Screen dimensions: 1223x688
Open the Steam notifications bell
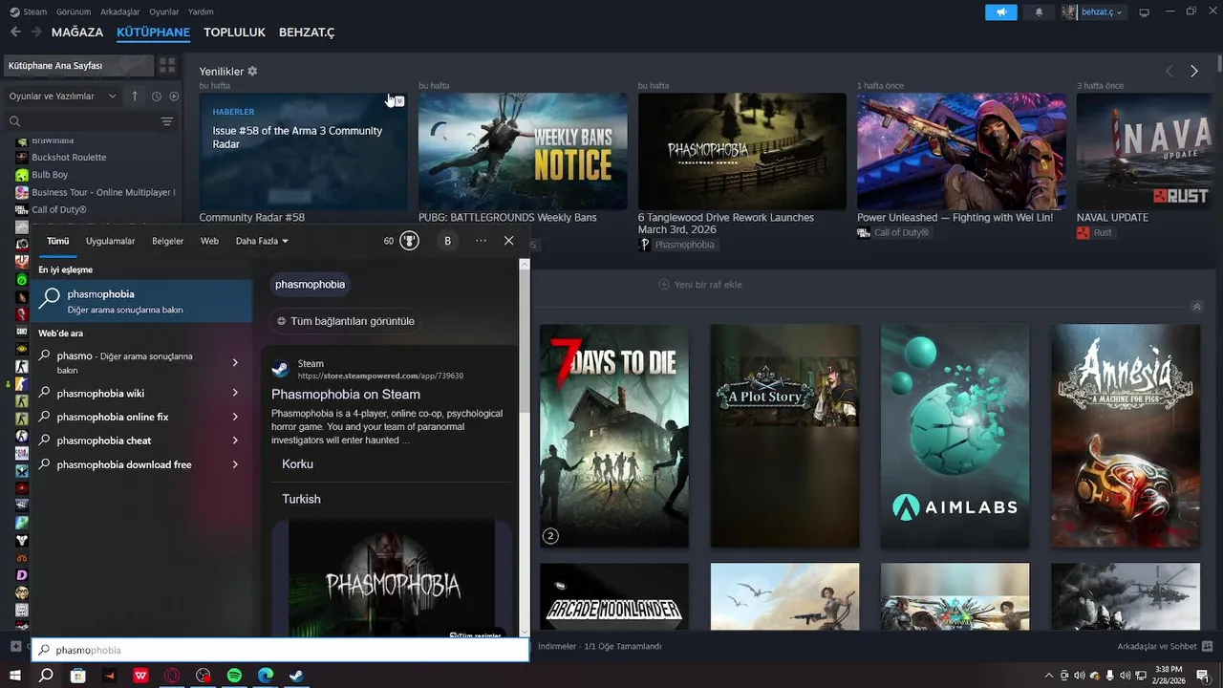tap(1040, 12)
